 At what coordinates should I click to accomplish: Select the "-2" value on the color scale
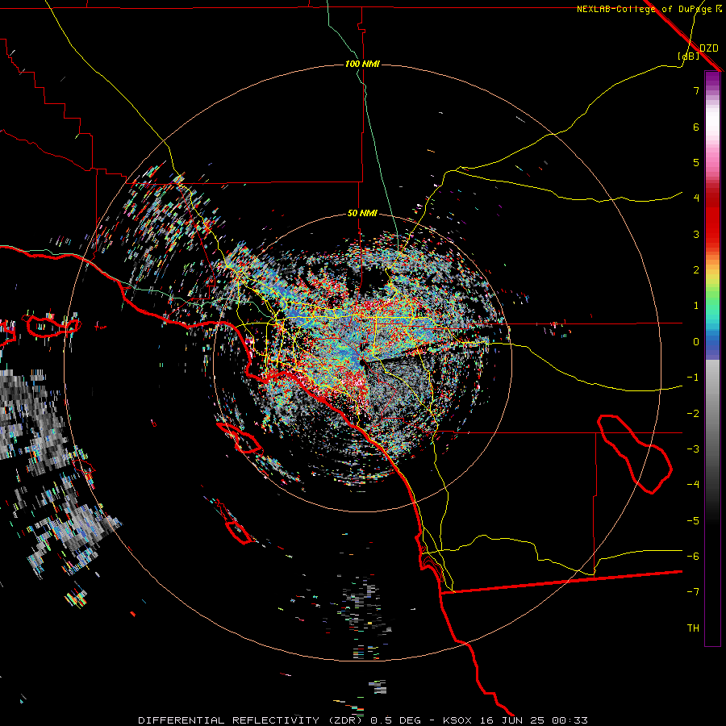click(693, 414)
